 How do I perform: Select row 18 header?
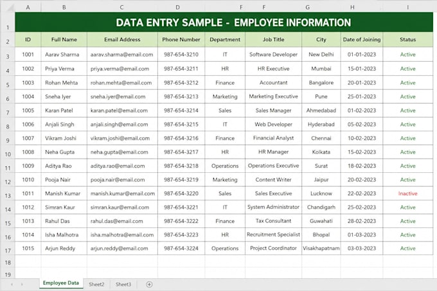pos(8,262)
